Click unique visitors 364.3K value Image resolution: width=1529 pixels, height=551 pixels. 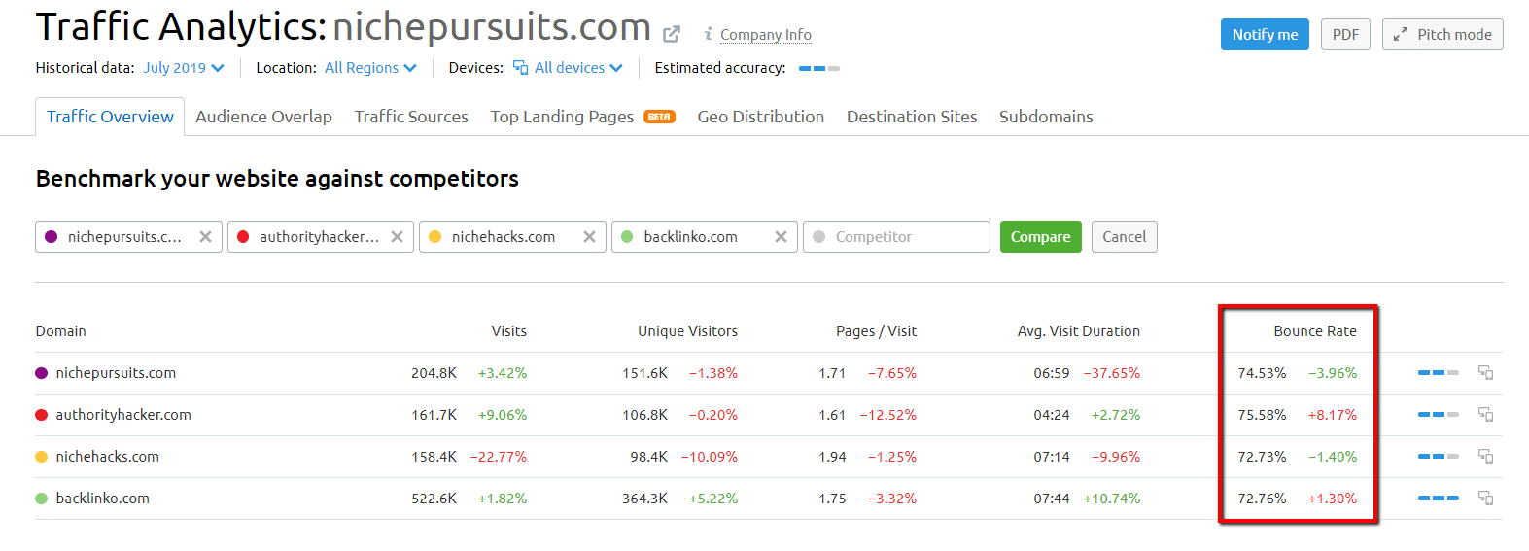pos(644,499)
